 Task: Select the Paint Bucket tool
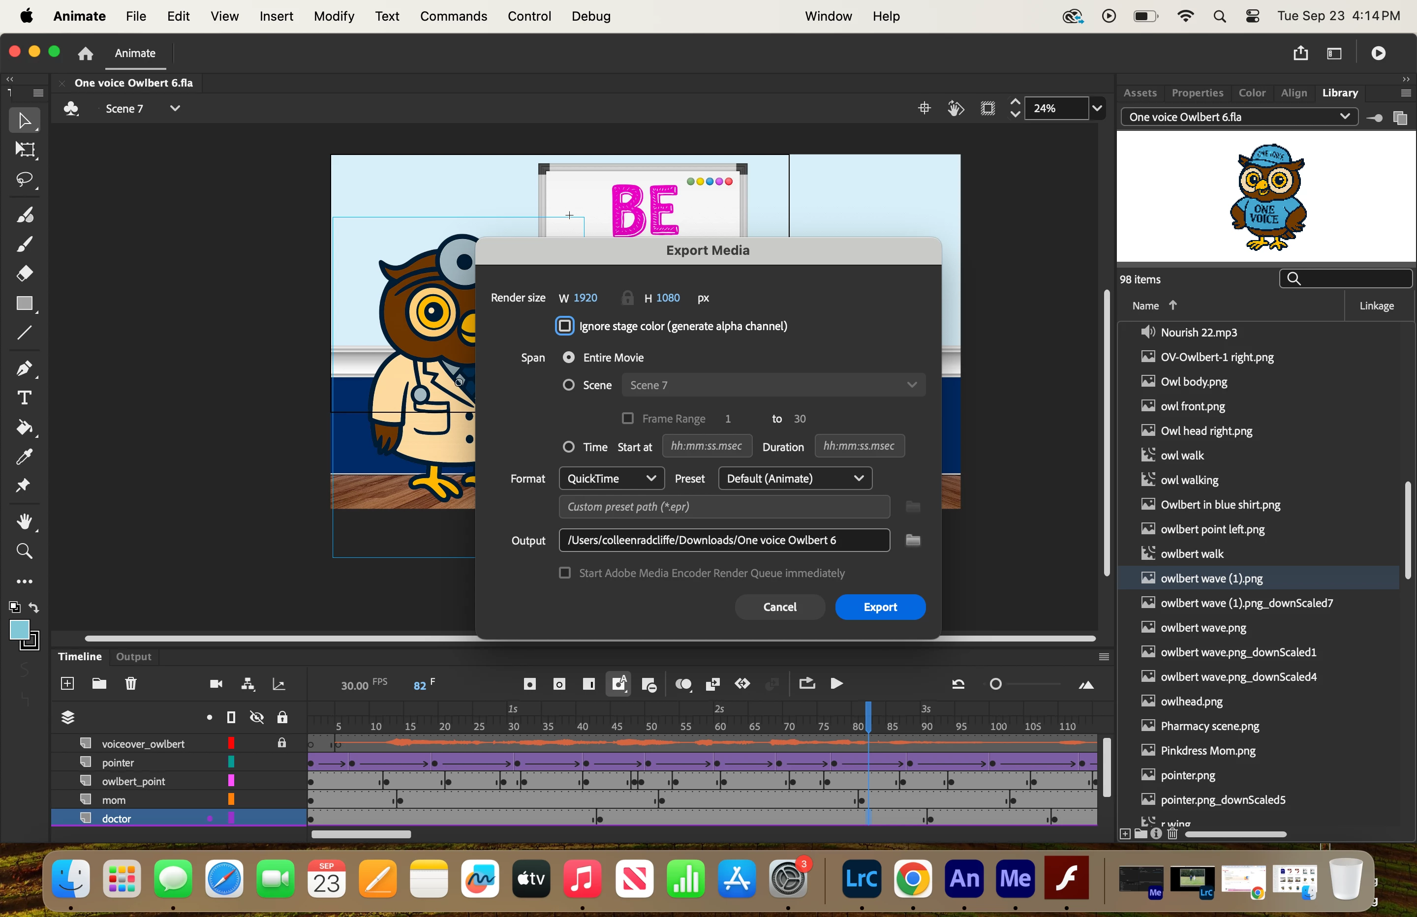[x=25, y=428]
